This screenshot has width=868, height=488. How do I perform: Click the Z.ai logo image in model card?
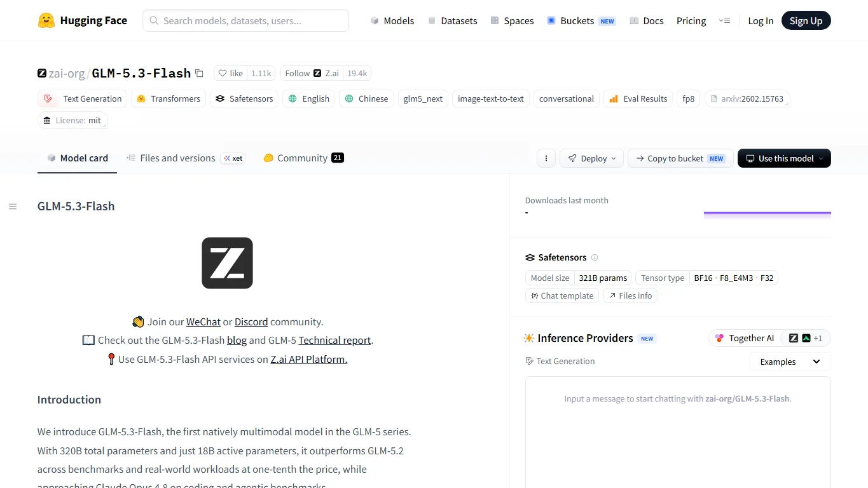click(x=227, y=263)
